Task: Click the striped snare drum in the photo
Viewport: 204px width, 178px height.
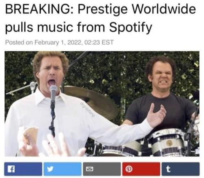Action: [168, 142]
